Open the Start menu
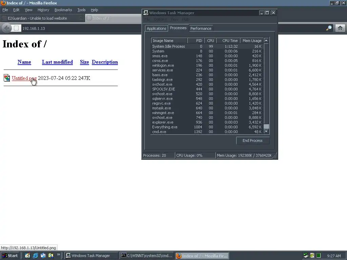Image resolution: width=347 pixels, height=260 pixels. (10, 256)
